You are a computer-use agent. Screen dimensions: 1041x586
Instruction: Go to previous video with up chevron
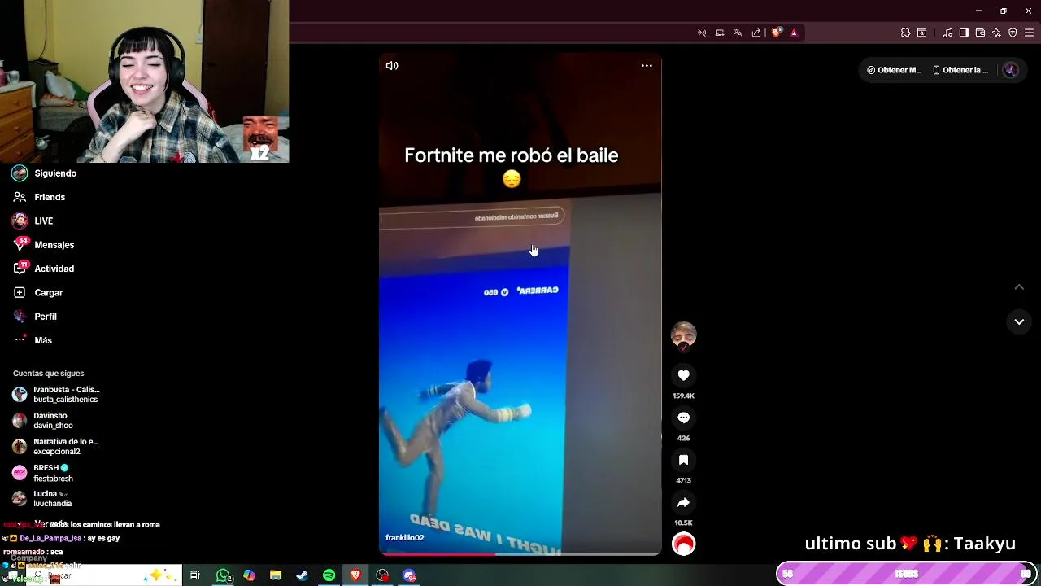(x=1019, y=286)
